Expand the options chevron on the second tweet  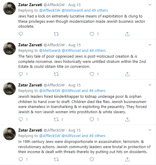pyautogui.click(x=150, y=45)
